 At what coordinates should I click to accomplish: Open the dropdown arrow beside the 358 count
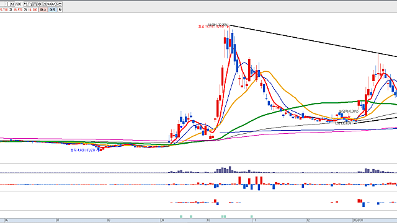pos(6,4)
